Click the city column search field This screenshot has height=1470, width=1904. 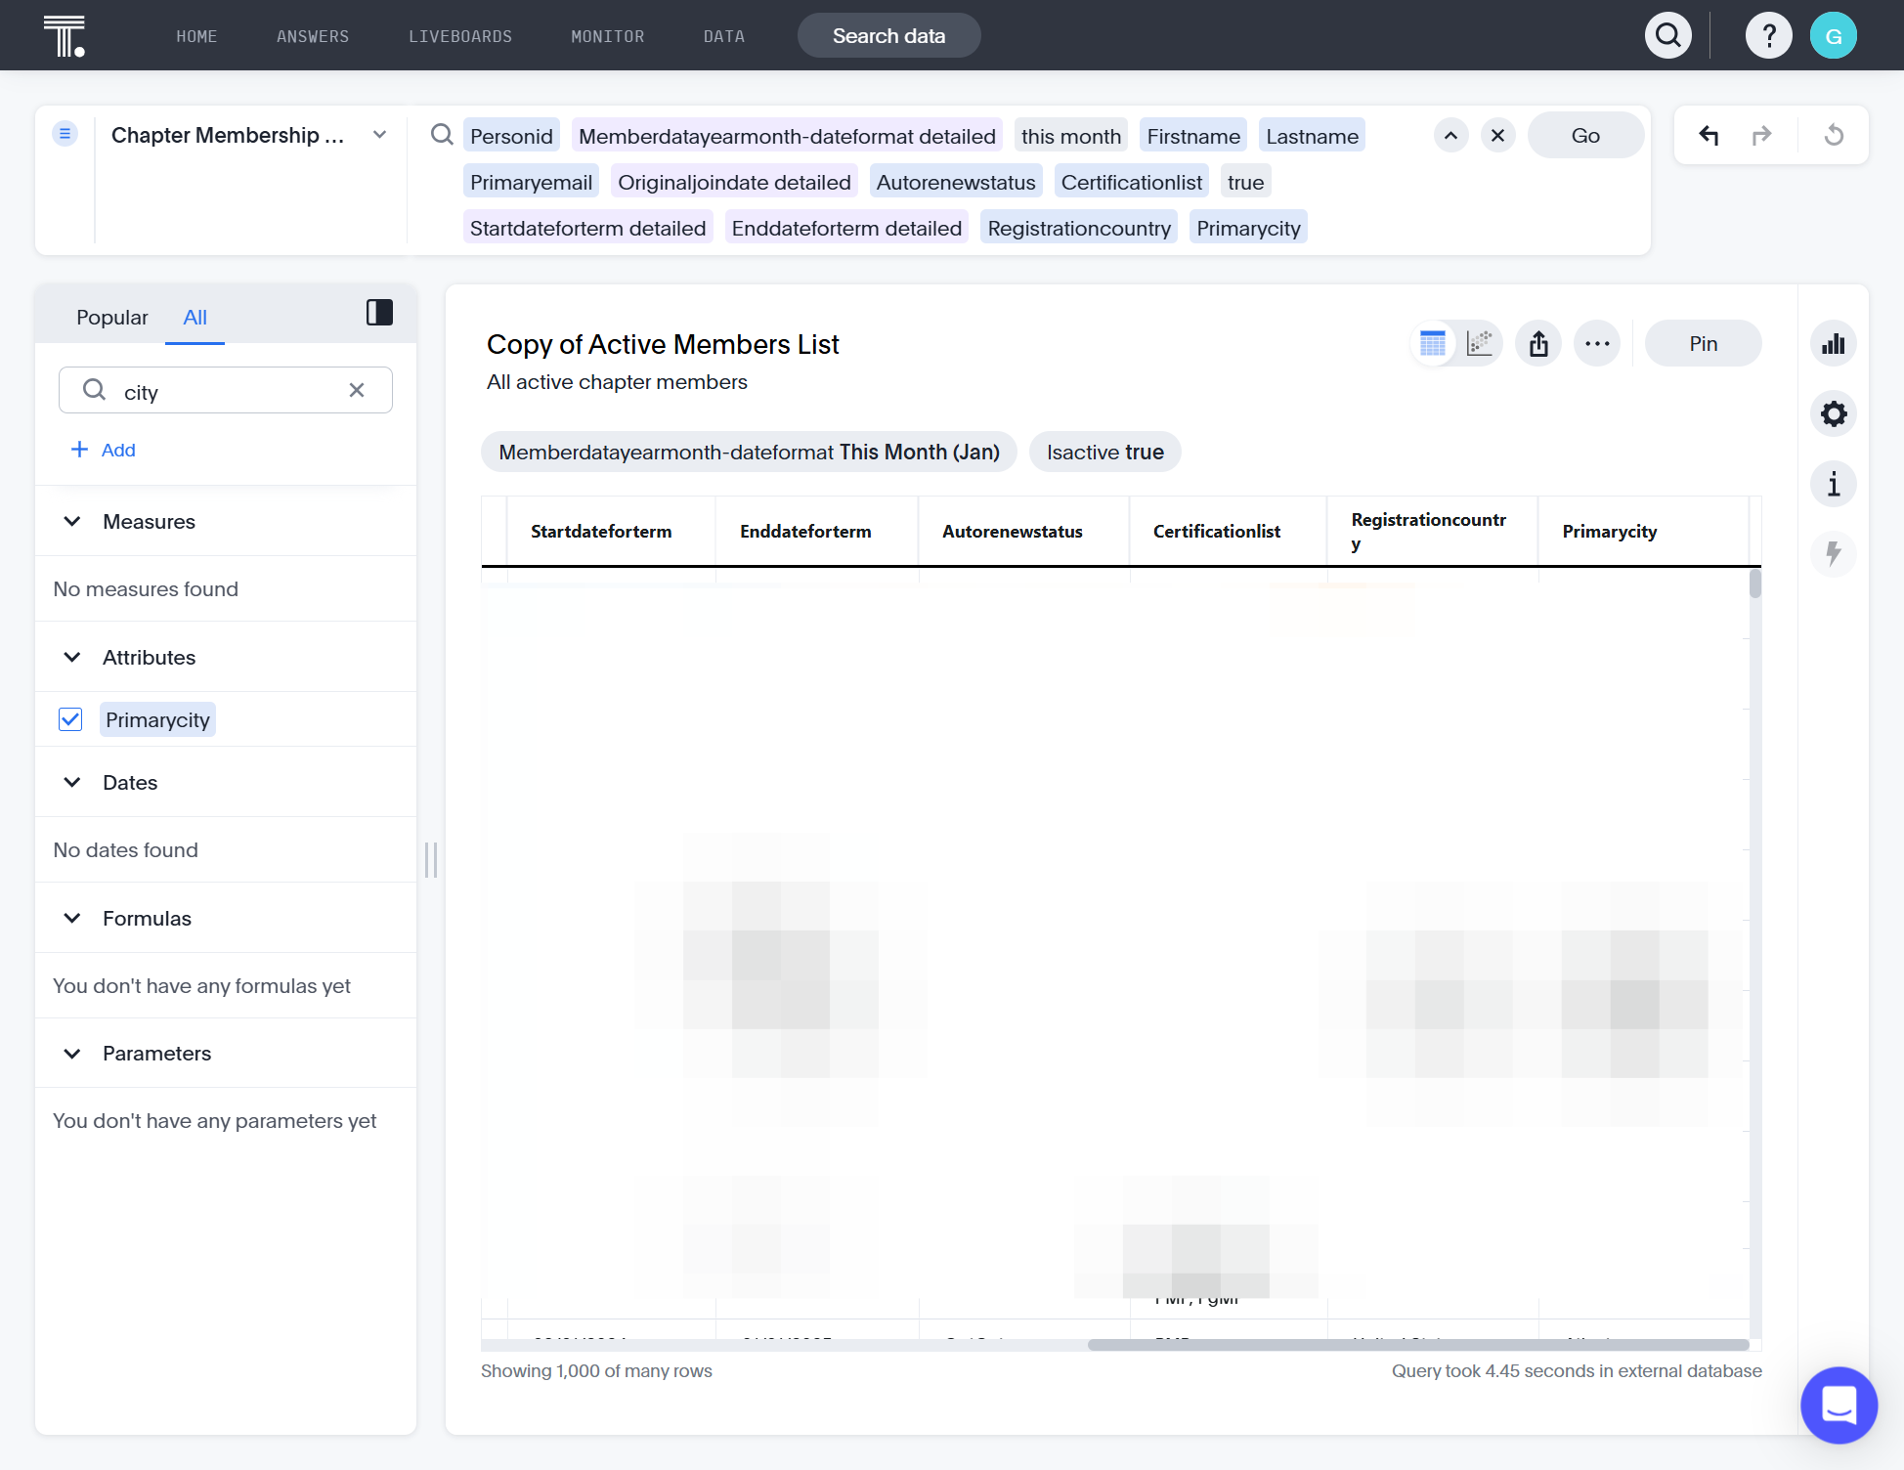[226, 390]
